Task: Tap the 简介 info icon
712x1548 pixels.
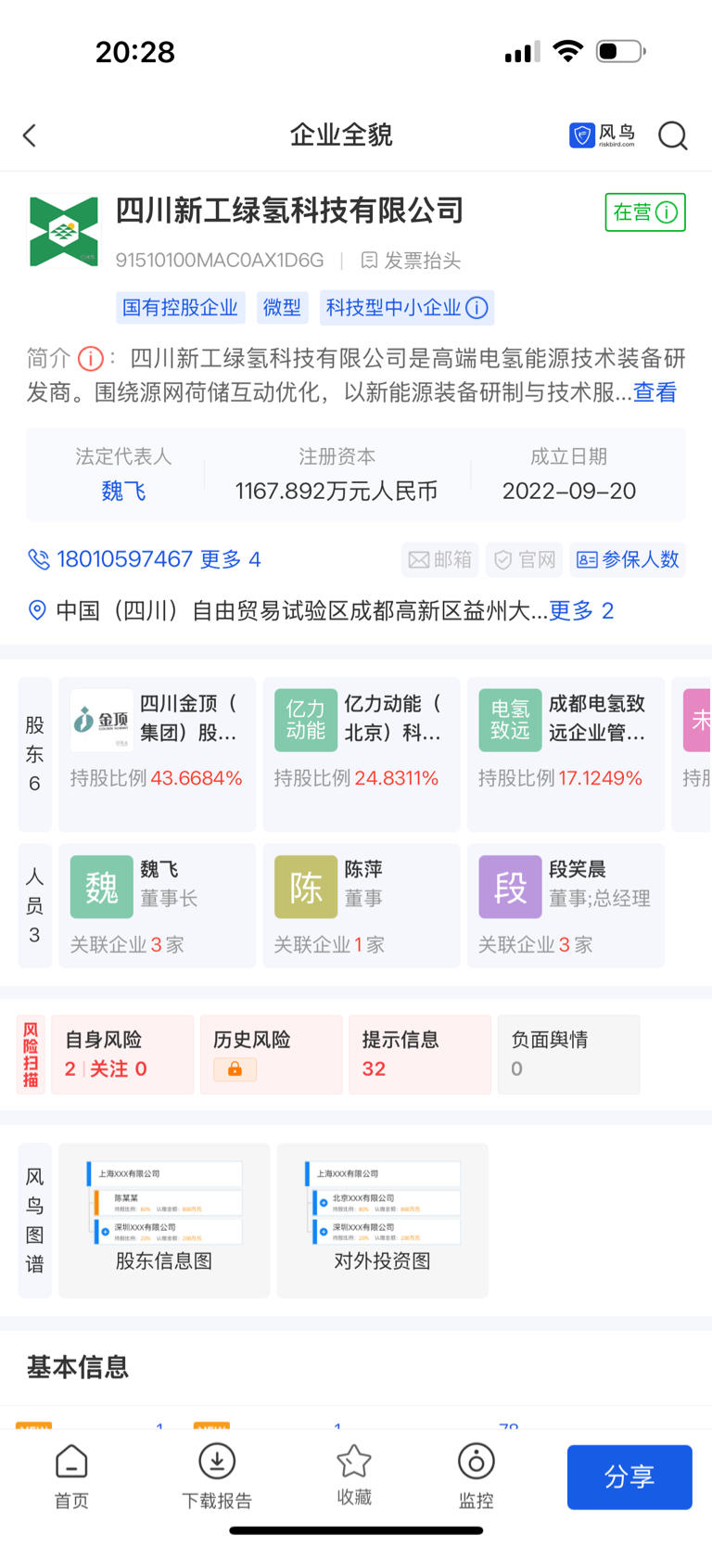Action: (90, 358)
